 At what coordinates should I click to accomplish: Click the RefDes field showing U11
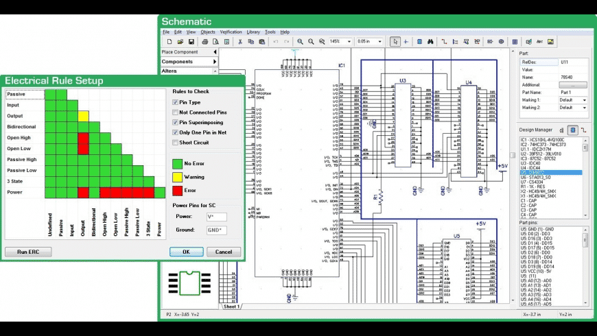click(572, 62)
